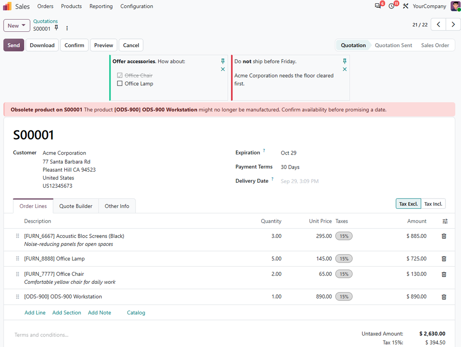The image size is (461, 347).
Task: Click the Confirm button
Action: point(74,45)
